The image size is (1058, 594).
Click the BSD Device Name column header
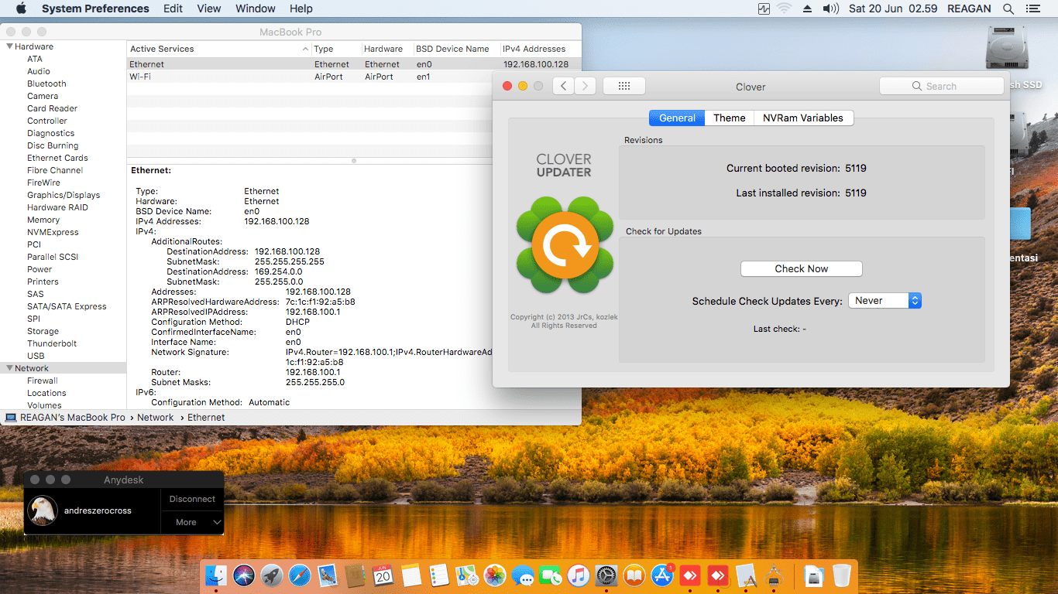click(453, 49)
